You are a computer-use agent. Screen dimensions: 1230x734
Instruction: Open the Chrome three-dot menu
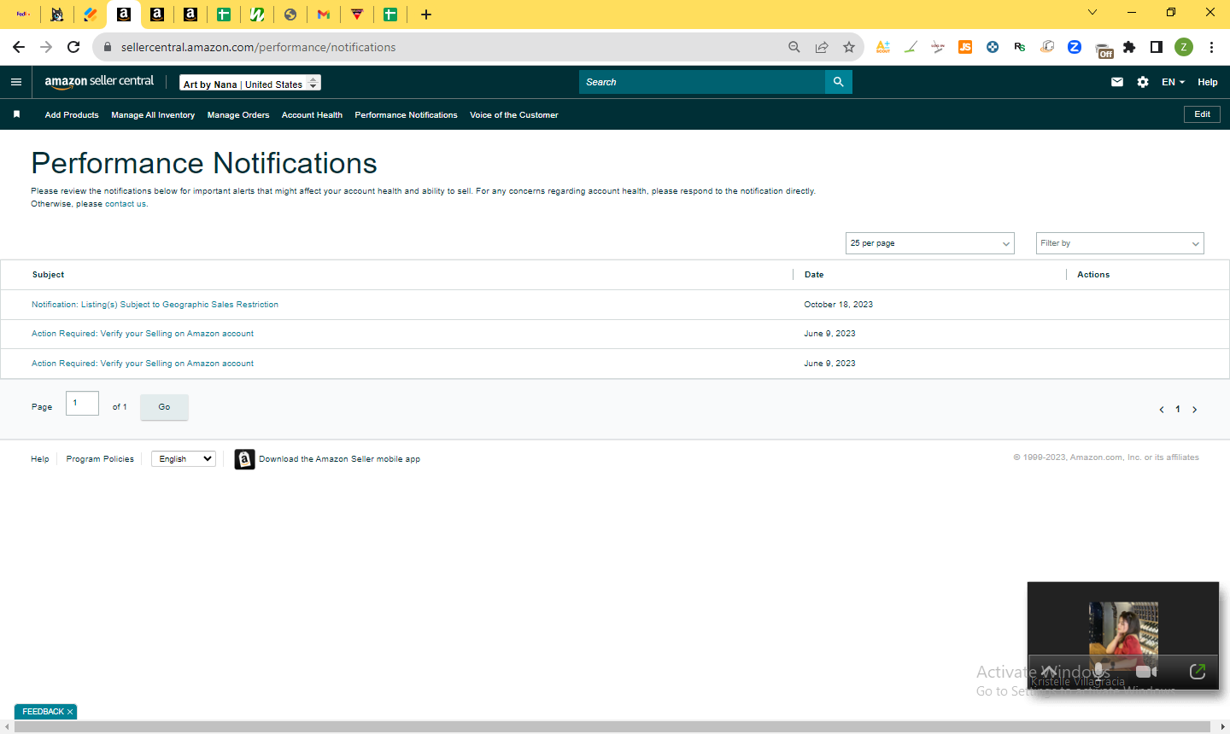pos(1211,47)
